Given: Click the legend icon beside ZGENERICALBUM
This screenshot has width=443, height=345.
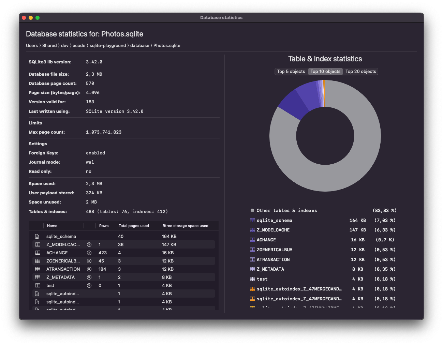Looking at the screenshot, I should tap(252, 250).
